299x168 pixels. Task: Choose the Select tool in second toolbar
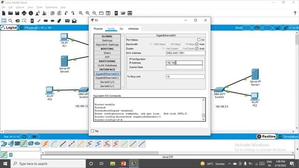coord(4,21)
